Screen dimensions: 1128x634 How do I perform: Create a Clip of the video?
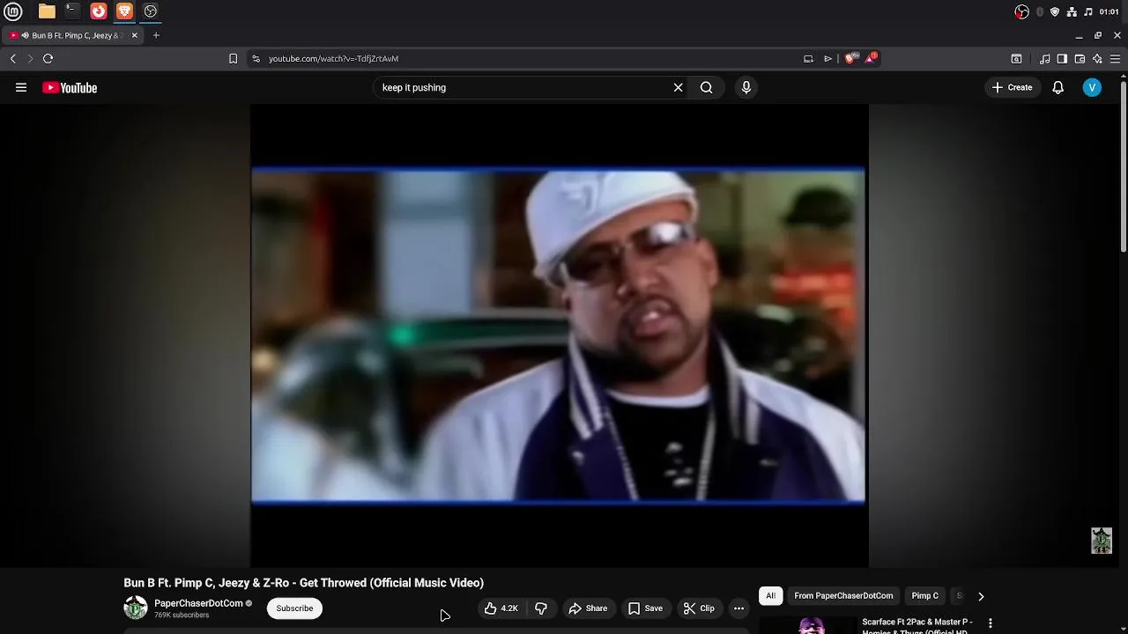699,608
